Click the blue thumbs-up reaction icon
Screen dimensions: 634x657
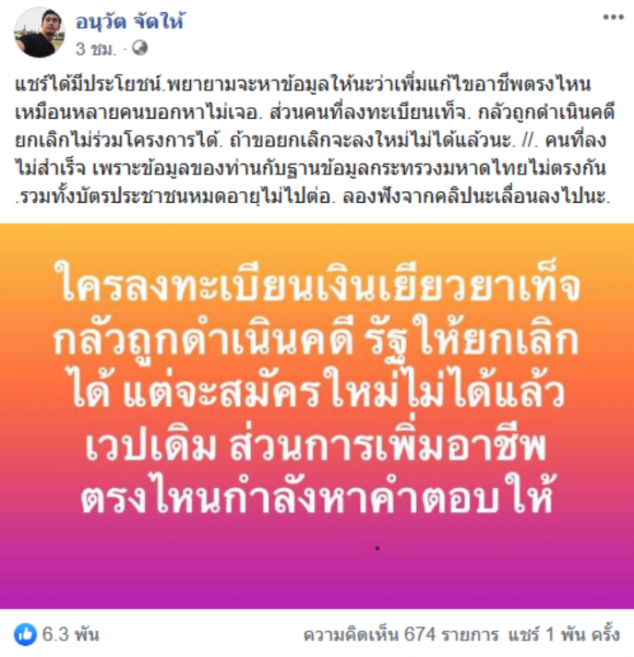click(x=25, y=634)
